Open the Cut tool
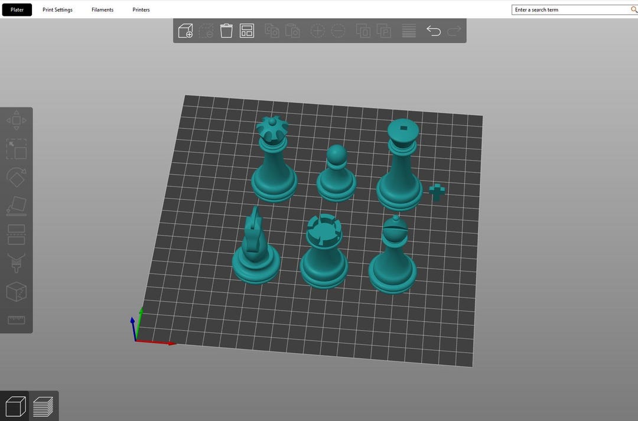 (16, 234)
